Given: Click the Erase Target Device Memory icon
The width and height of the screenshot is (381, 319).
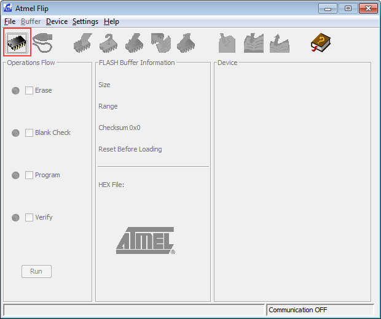Looking at the screenshot, I should click(83, 43).
